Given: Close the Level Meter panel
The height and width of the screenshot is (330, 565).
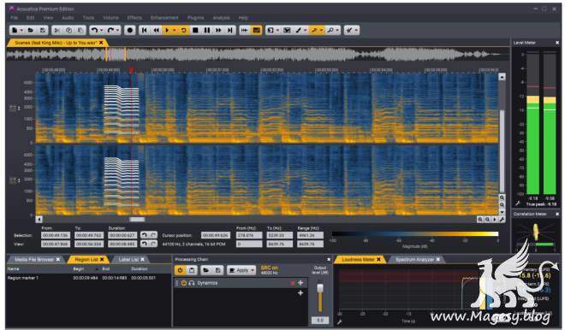Looking at the screenshot, I should pyautogui.click(x=557, y=43).
